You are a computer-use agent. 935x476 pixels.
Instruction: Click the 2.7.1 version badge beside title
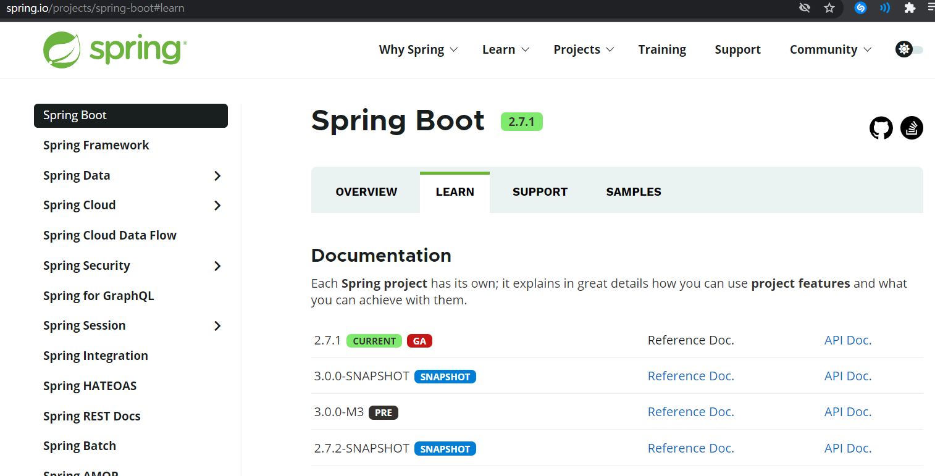coord(521,122)
